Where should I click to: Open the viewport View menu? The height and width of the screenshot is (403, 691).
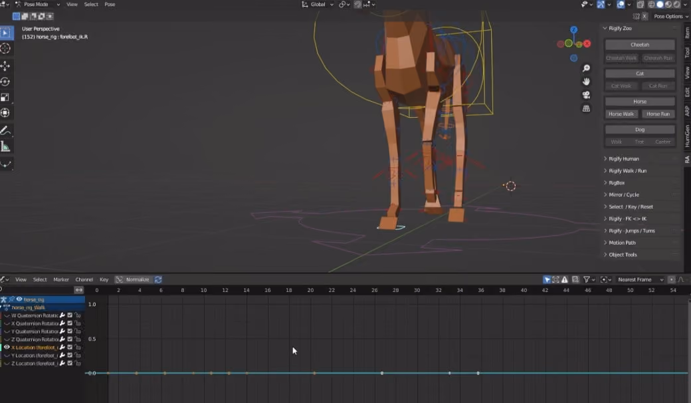[72, 5]
